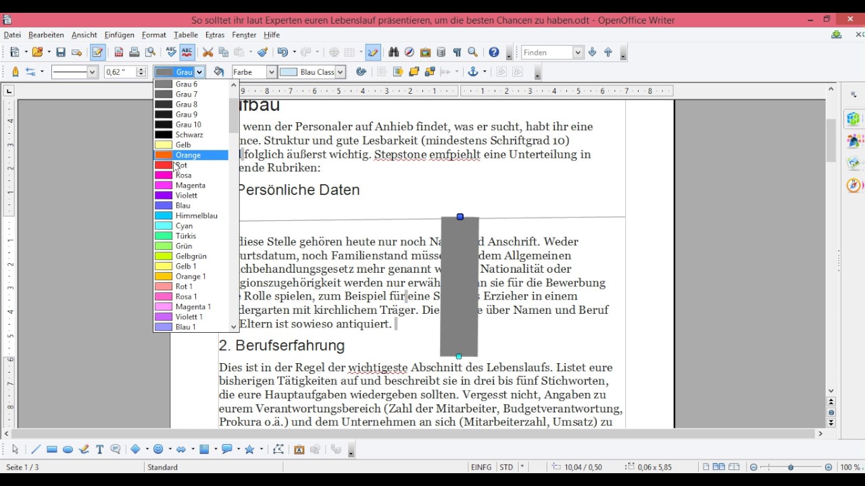This screenshot has height=486, width=865.
Task: Copy selection icon in standard toolbar
Action: pos(224,52)
